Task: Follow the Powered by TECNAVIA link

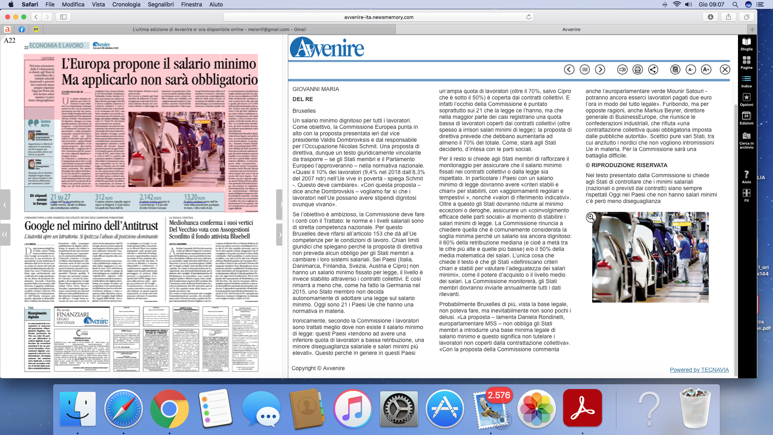Action: click(699, 370)
